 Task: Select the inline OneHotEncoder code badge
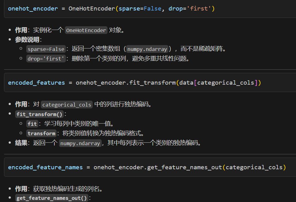[86, 30]
